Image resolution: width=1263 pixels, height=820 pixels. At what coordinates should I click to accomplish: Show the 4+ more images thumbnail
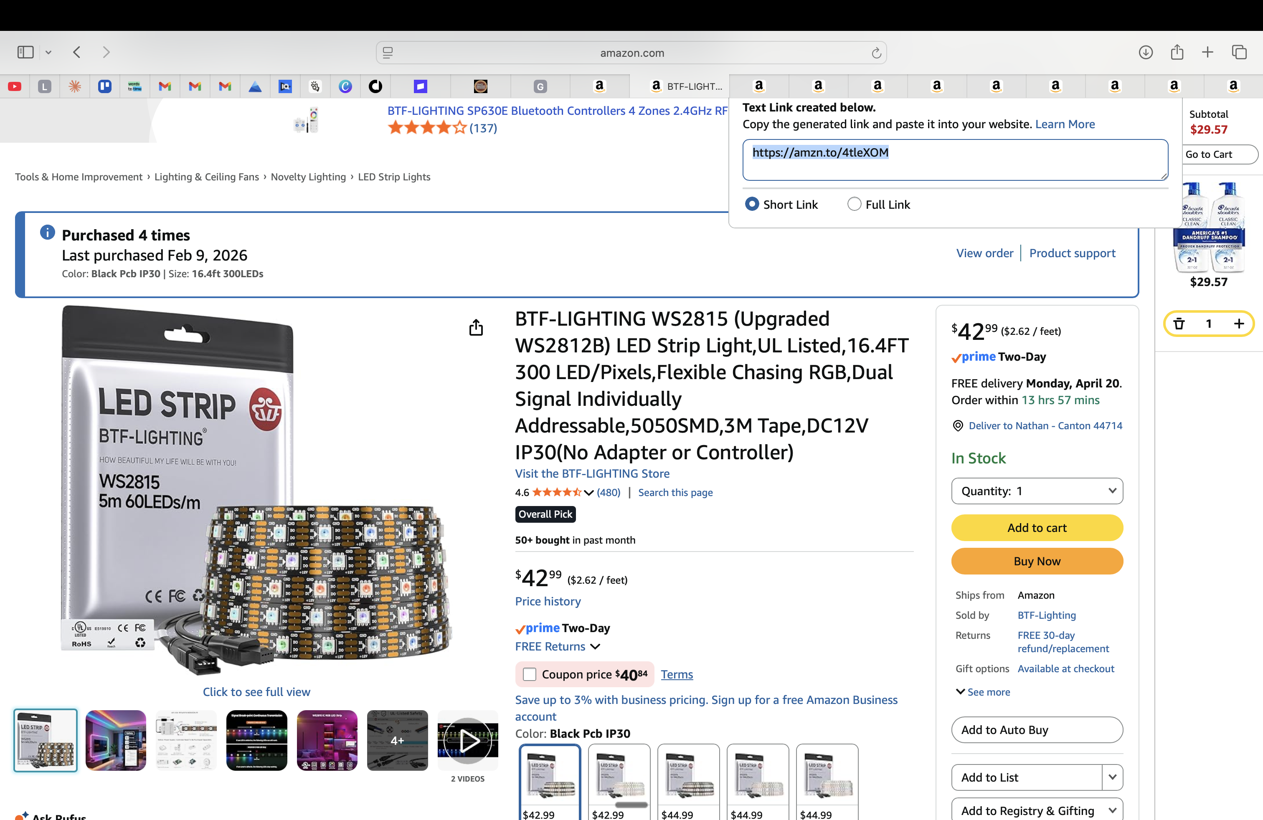click(397, 740)
